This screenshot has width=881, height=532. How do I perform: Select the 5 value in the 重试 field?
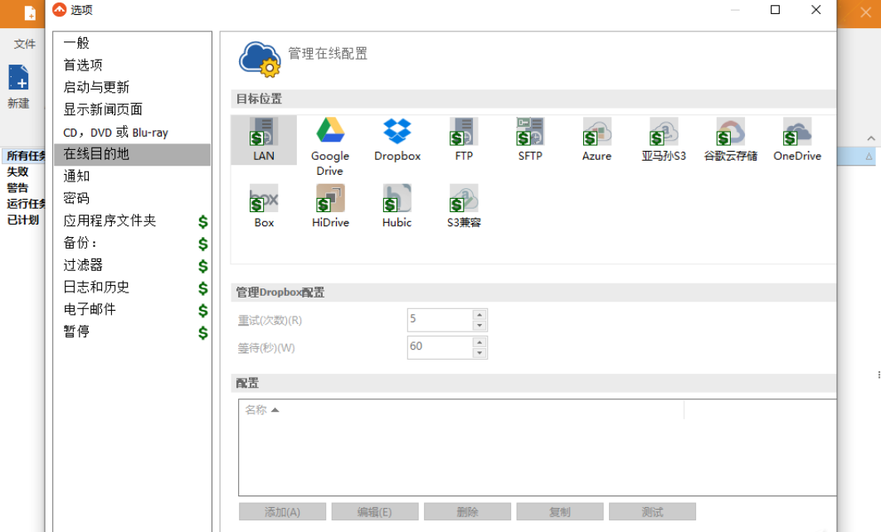[x=434, y=319]
